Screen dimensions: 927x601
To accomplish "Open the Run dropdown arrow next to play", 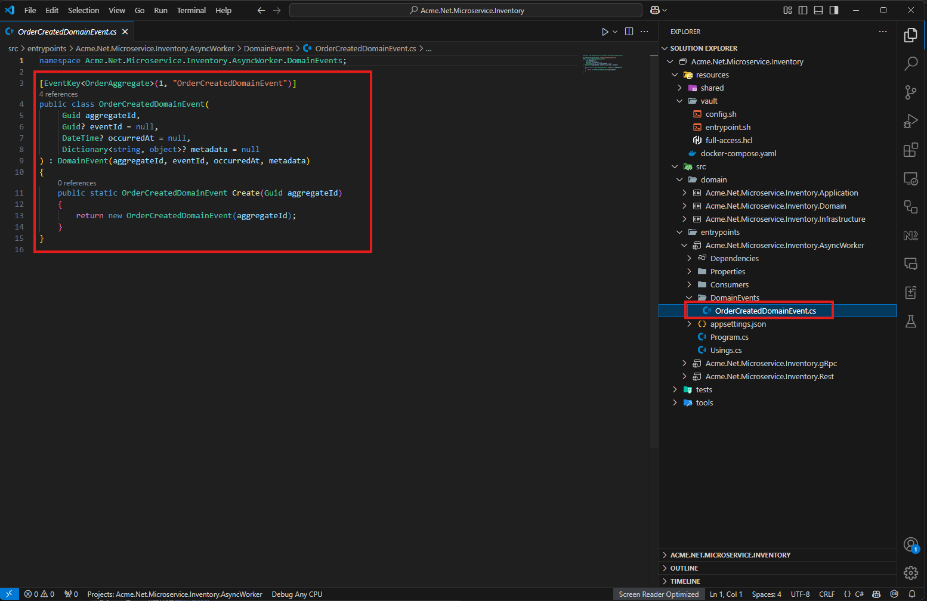I will coord(615,32).
